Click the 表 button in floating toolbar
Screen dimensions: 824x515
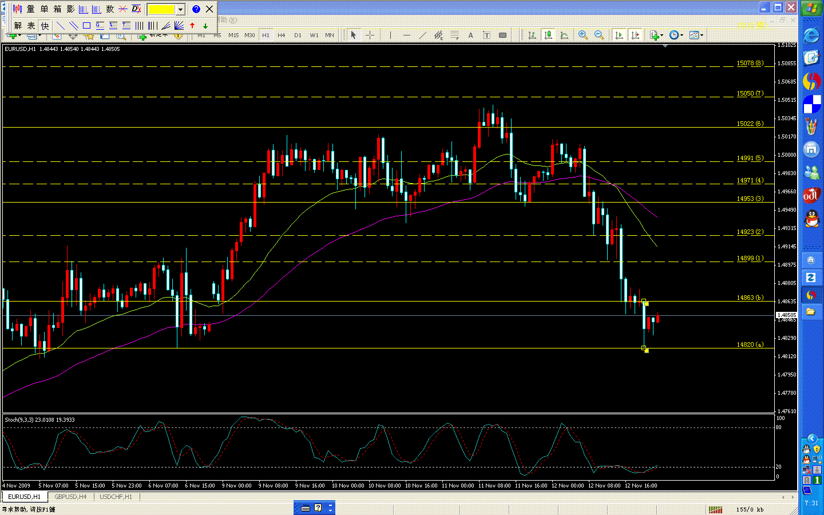[31, 26]
